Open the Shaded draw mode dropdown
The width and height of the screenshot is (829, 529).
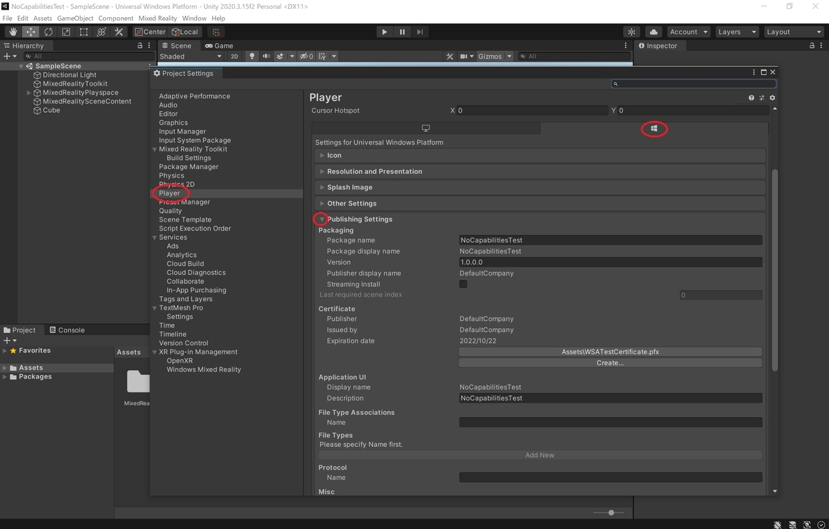pyautogui.click(x=191, y=57)
